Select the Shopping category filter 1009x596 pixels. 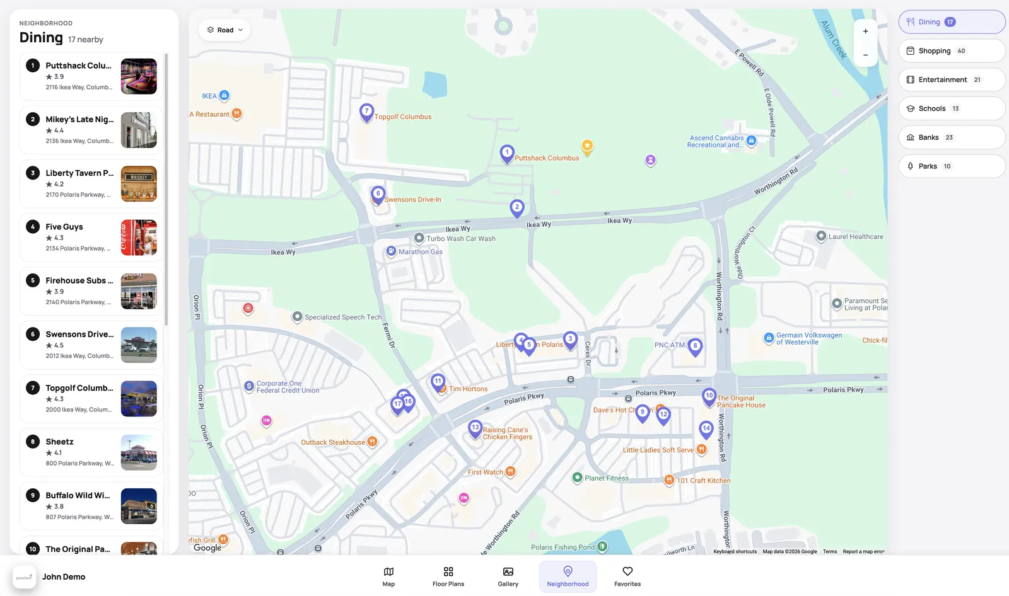coord(952,51)
